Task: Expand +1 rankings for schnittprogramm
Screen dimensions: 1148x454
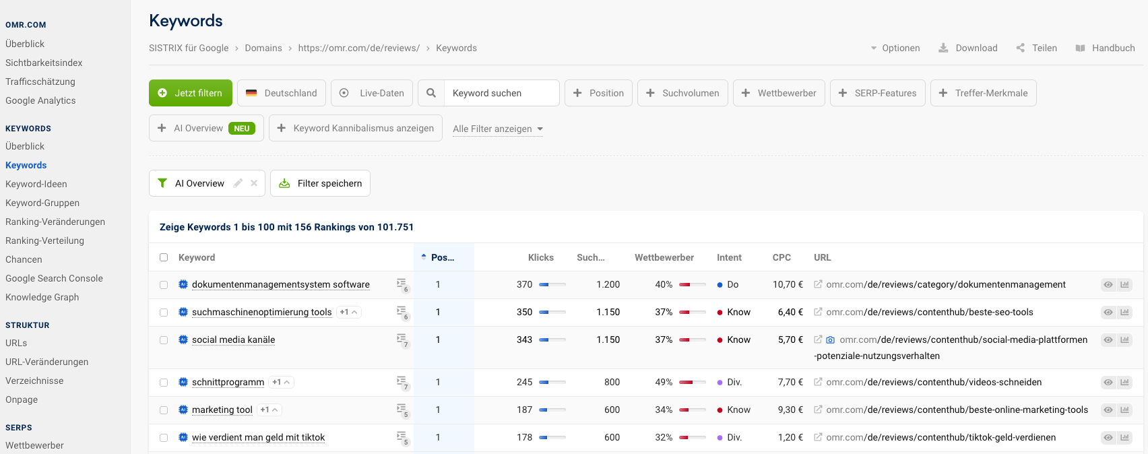Action: pos(281,382)
